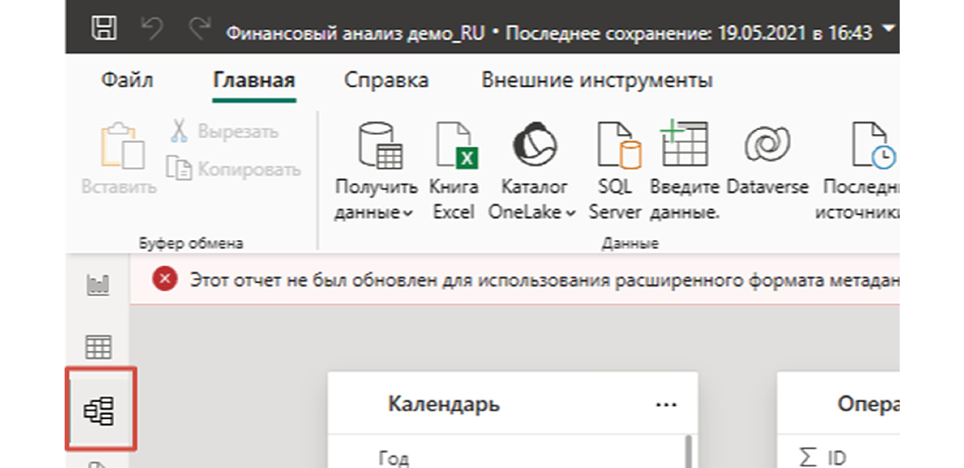964x468 pixels.
Task: Open Последние источники recent sources
Action: coord(857,171)
